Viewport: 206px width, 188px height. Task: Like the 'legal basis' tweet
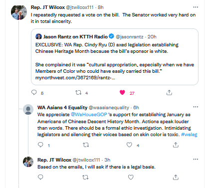[x=131, y=177]
